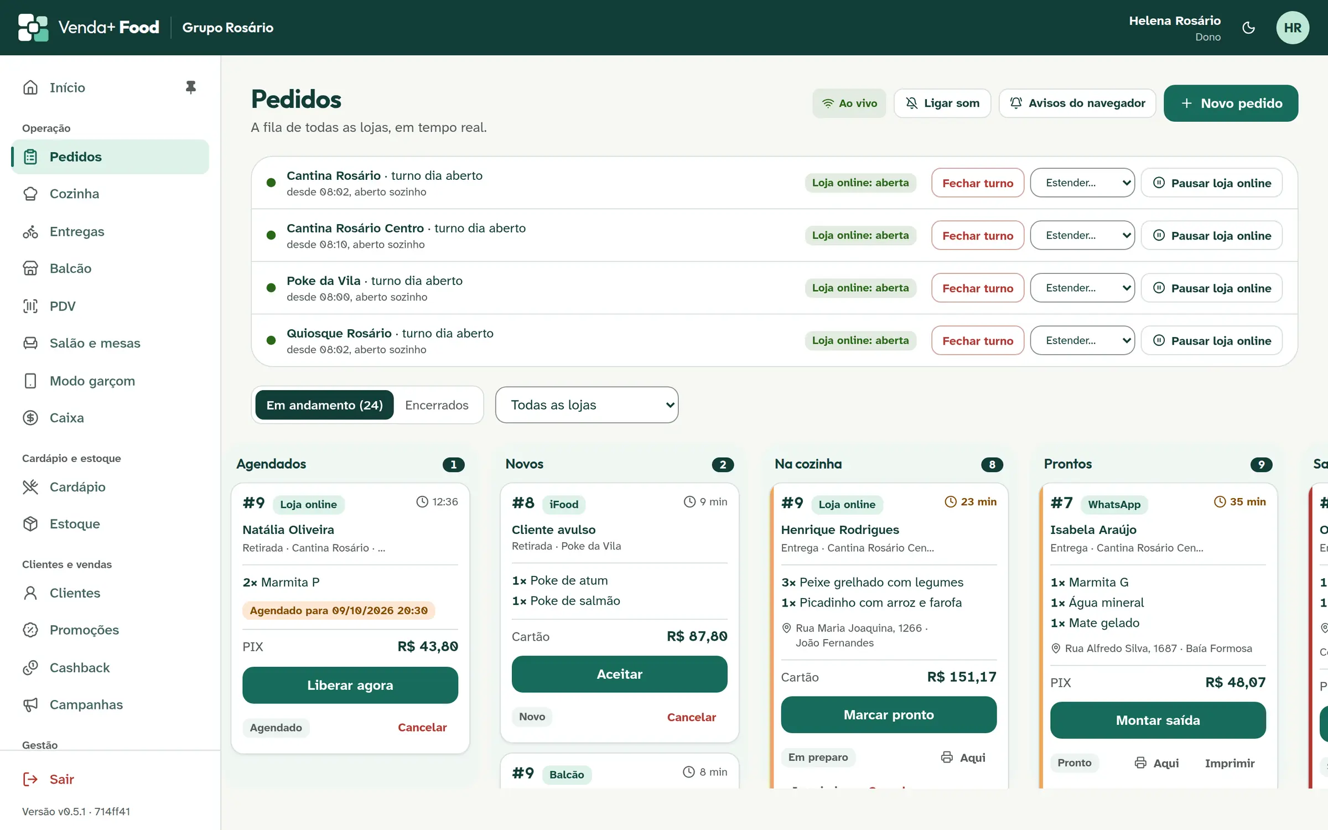Open Estender dropdown for Cantina Rosário Centro

[x=1082, y=235]
